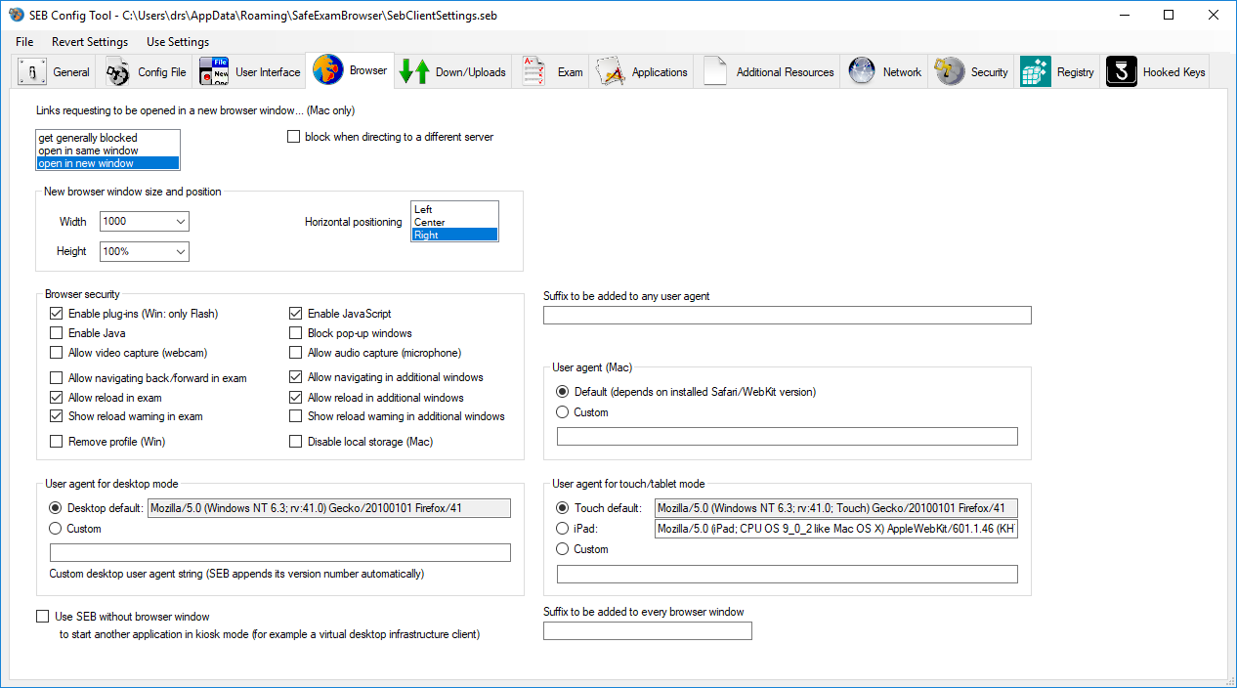Click the Browser tab Firefox globe icon
1237x688 pixels.
327,70
